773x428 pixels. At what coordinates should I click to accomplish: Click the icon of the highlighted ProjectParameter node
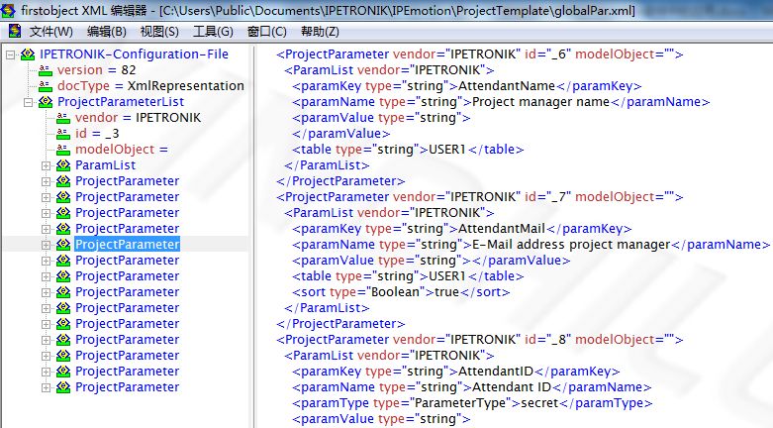[x=63, y=245]
